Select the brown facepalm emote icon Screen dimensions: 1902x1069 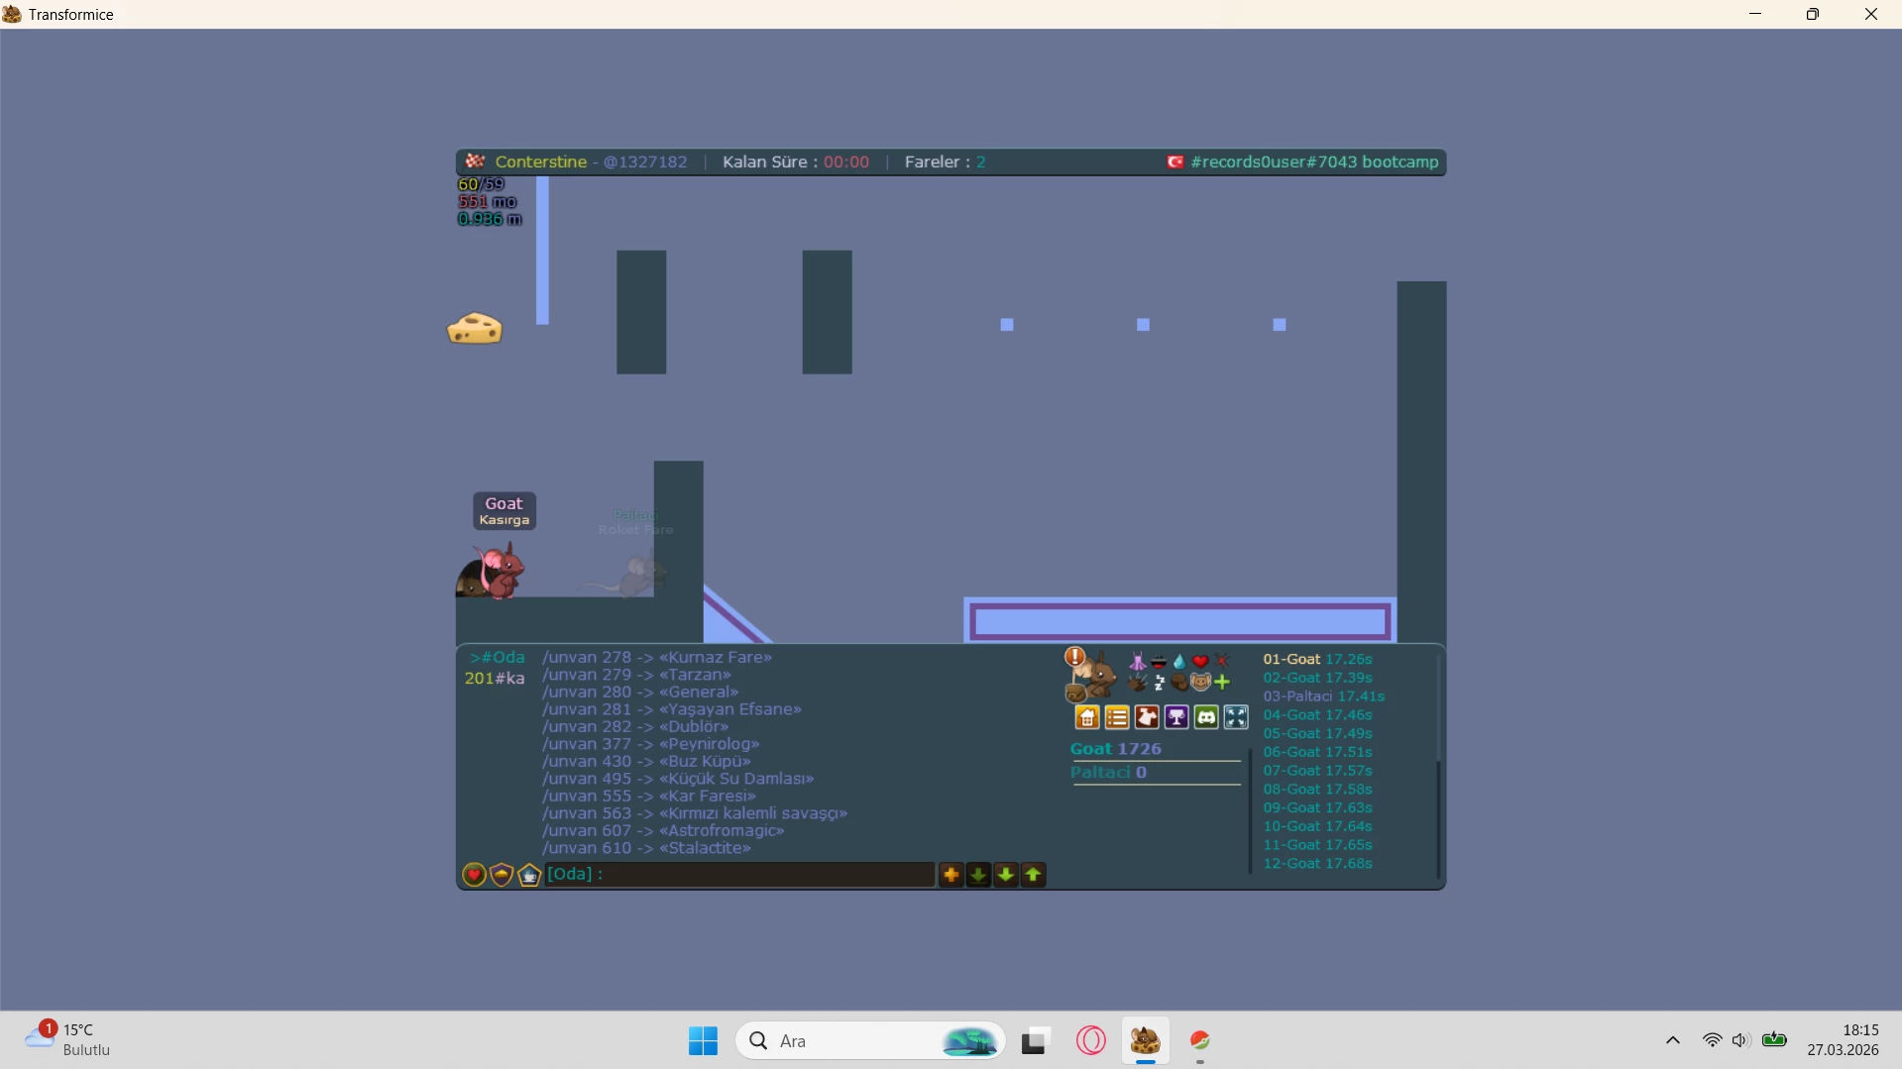click(1179, 682)
